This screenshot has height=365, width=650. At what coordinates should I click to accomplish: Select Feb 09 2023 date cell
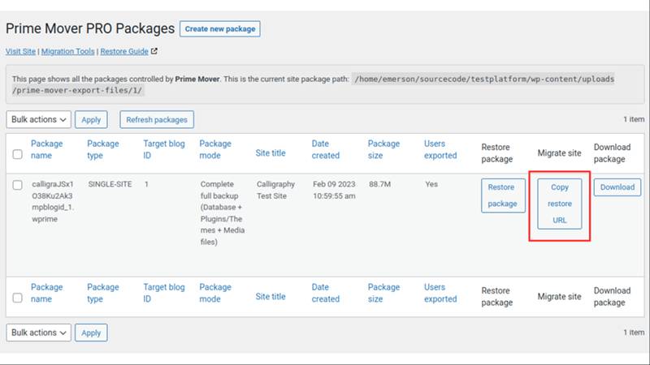334,190
